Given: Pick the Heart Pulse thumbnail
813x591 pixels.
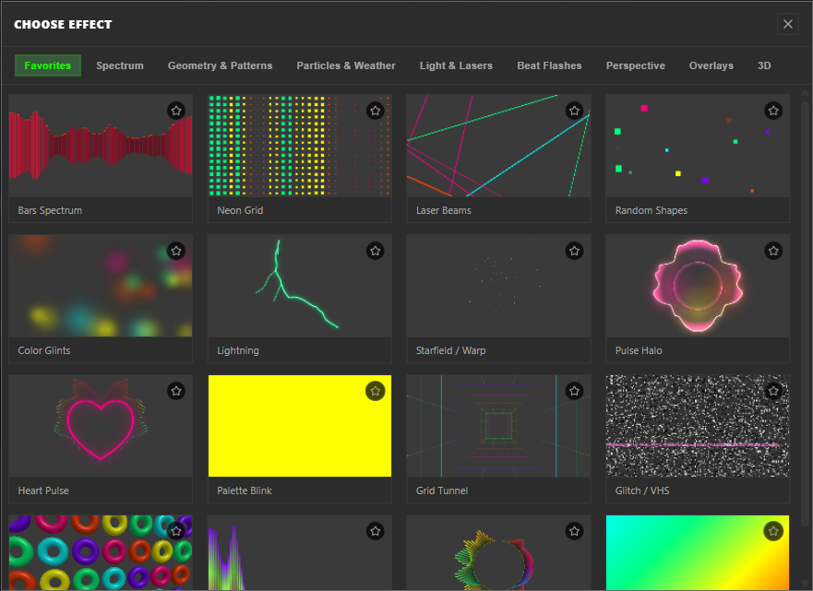Looking at the screenshot, I should click(101, 426).
